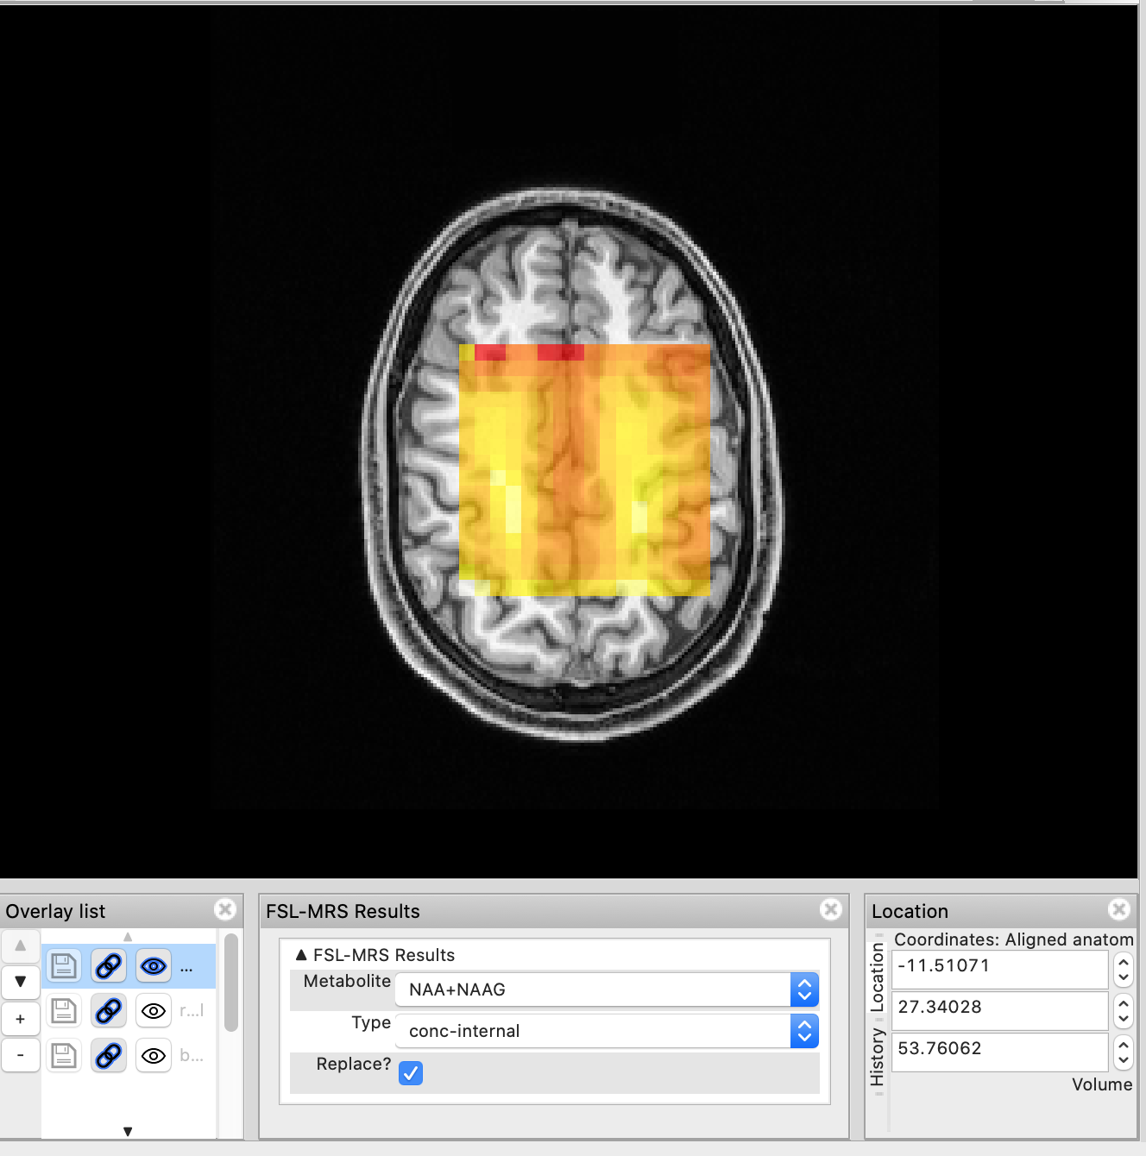Toggle visibility of the second overlay in the list
The width and height of the screenshot is (1146, 1156).
[x=154, y=1010]
